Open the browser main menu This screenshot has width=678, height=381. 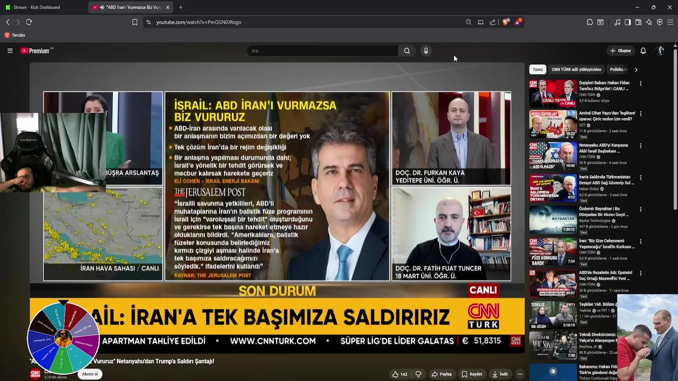(x=670, y=22)
